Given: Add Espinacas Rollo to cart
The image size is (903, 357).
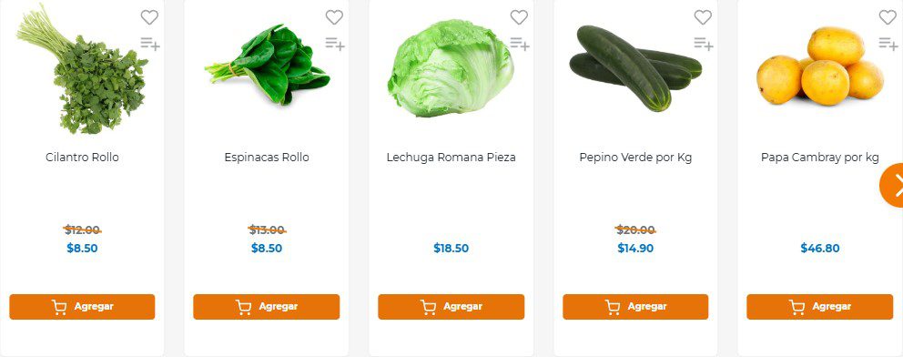Looking at the screenshot, I should point(267,307).
